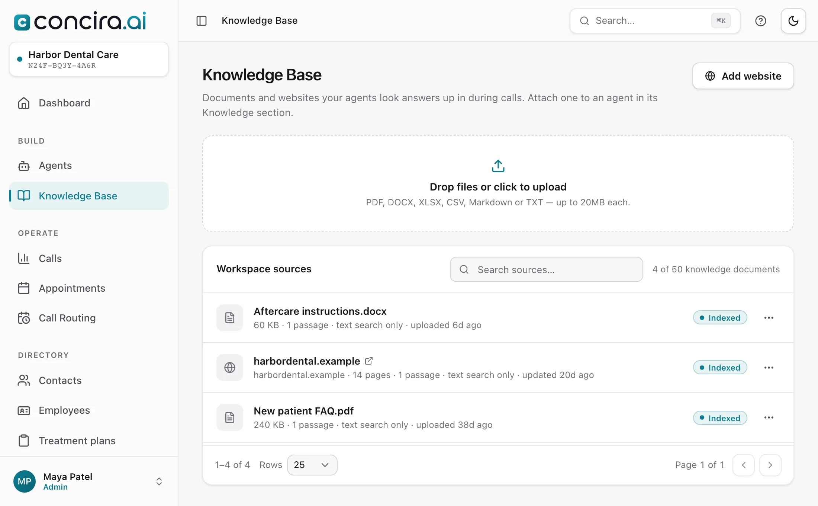Open external link icon next to harbordental.example

369,361
